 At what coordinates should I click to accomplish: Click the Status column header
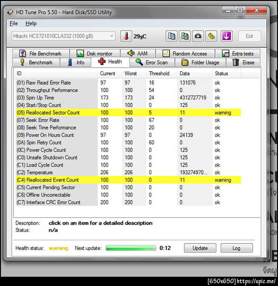(227, 74)
